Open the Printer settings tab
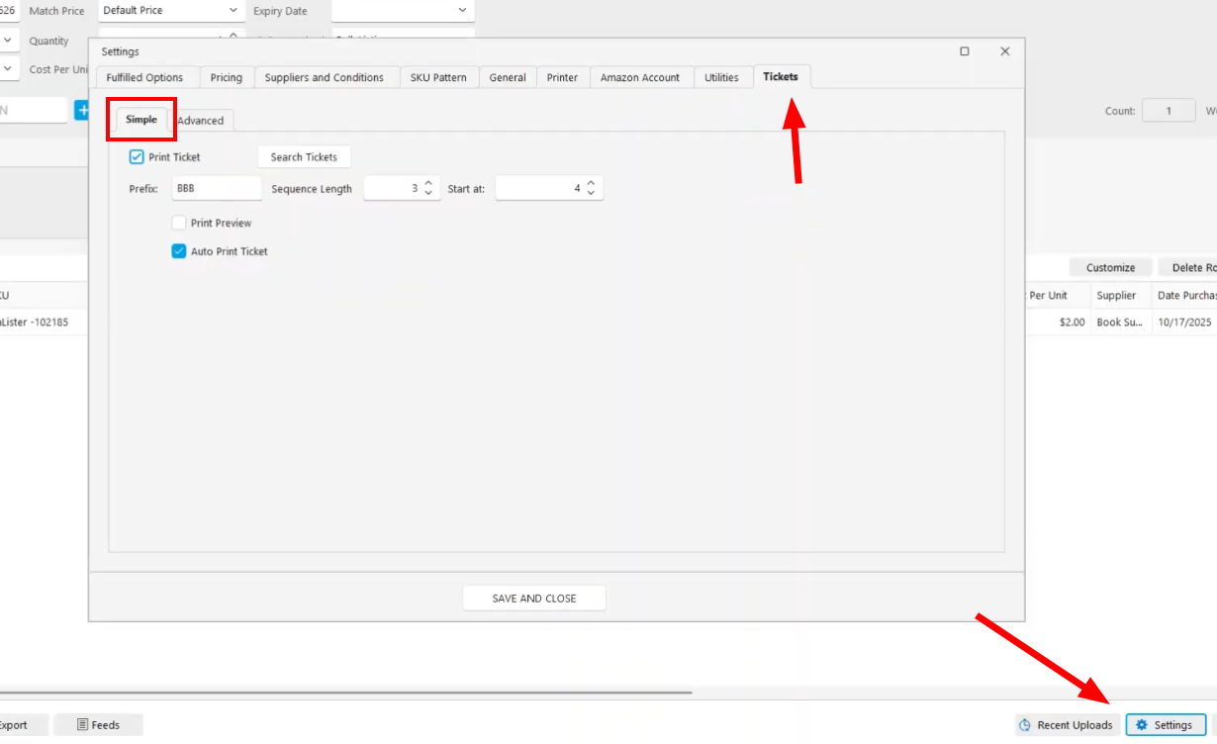 562,77
